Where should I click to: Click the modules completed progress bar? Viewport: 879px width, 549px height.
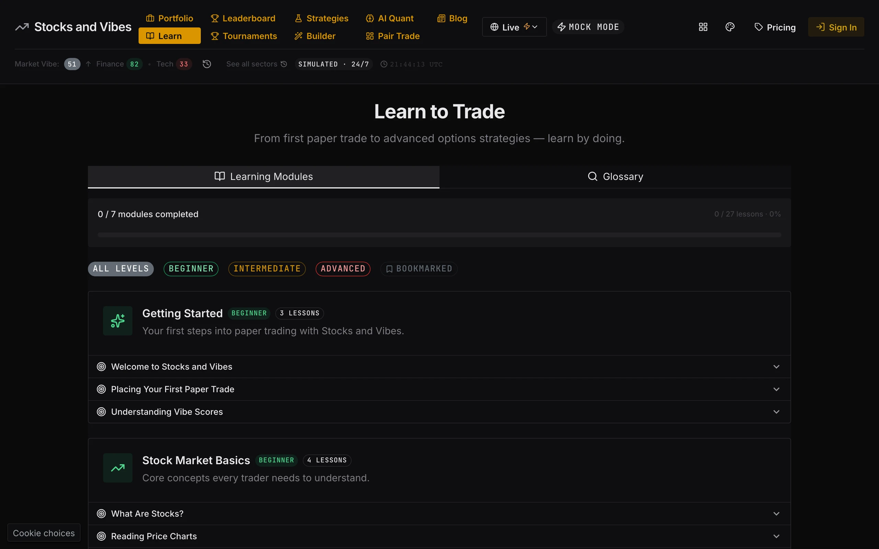click(x=439, y=235)
